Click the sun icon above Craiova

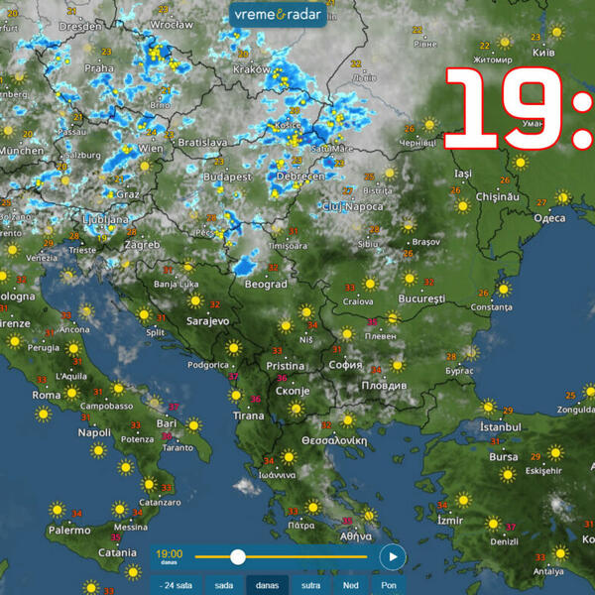(368, 284)
